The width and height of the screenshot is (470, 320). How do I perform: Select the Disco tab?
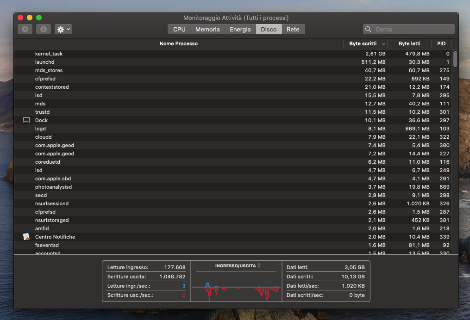(269, 29)
